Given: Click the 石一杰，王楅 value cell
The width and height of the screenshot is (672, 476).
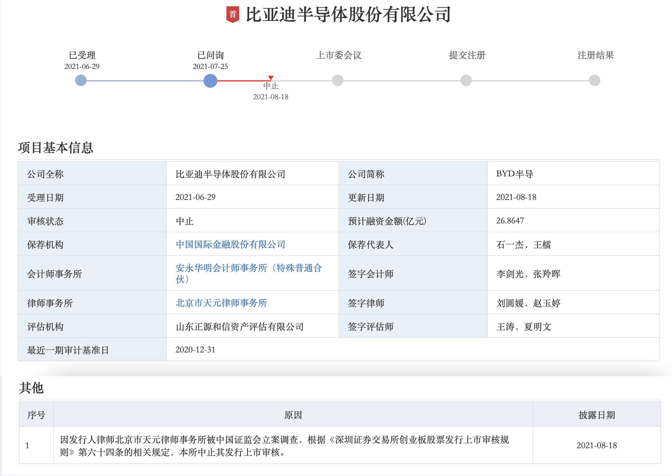Looking at the screenshot, I should click(x=574, y=244).
